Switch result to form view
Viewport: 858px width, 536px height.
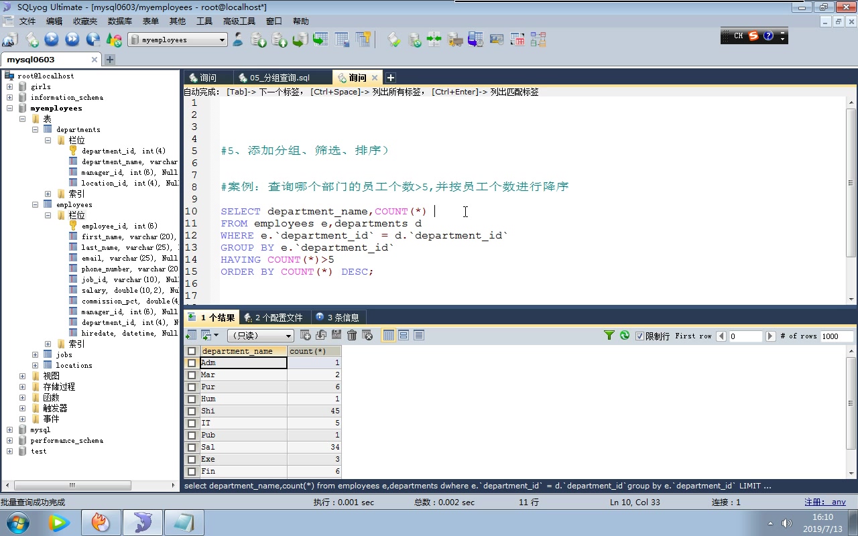404,335
